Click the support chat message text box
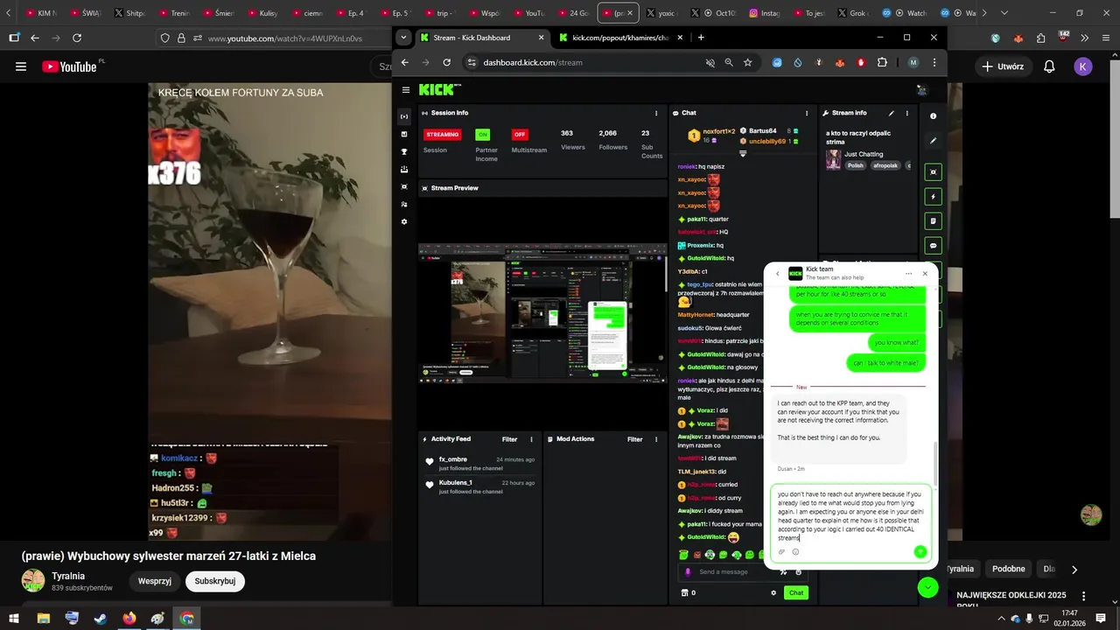 (x=850, y=515)
